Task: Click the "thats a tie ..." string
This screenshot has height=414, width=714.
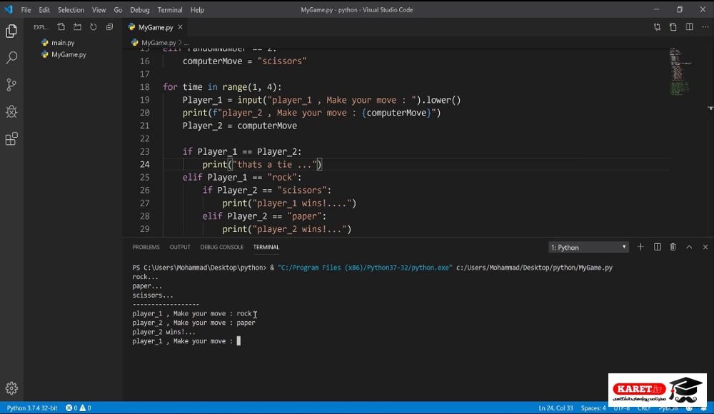Action: (x=275, y=164)
